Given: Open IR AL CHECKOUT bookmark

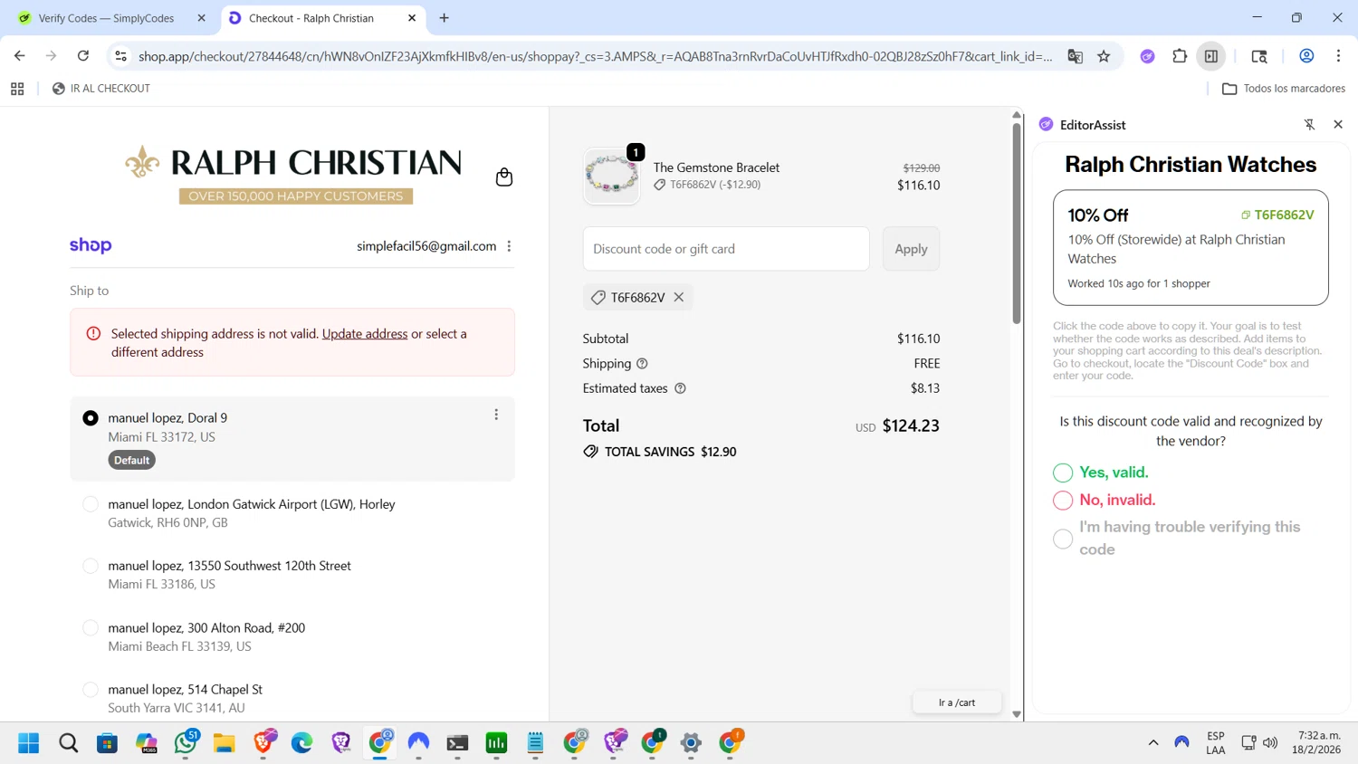Looking at the screenshot, I should click(101, 89).
